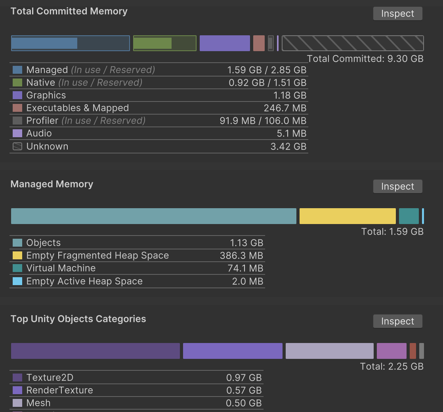Expand the Managed Memory section

point(52,184)
